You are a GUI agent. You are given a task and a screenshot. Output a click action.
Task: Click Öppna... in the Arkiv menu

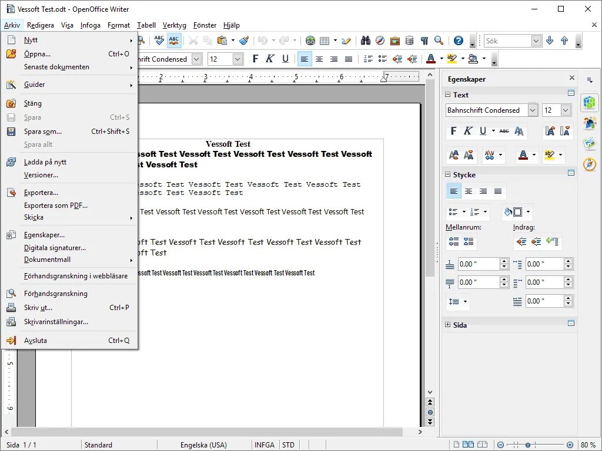click(69, 53)
